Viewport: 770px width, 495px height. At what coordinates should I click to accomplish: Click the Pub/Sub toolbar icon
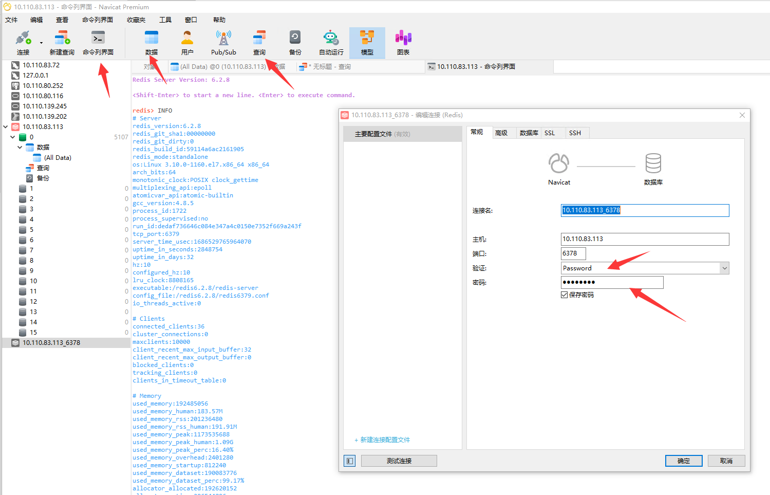(223, 43)
